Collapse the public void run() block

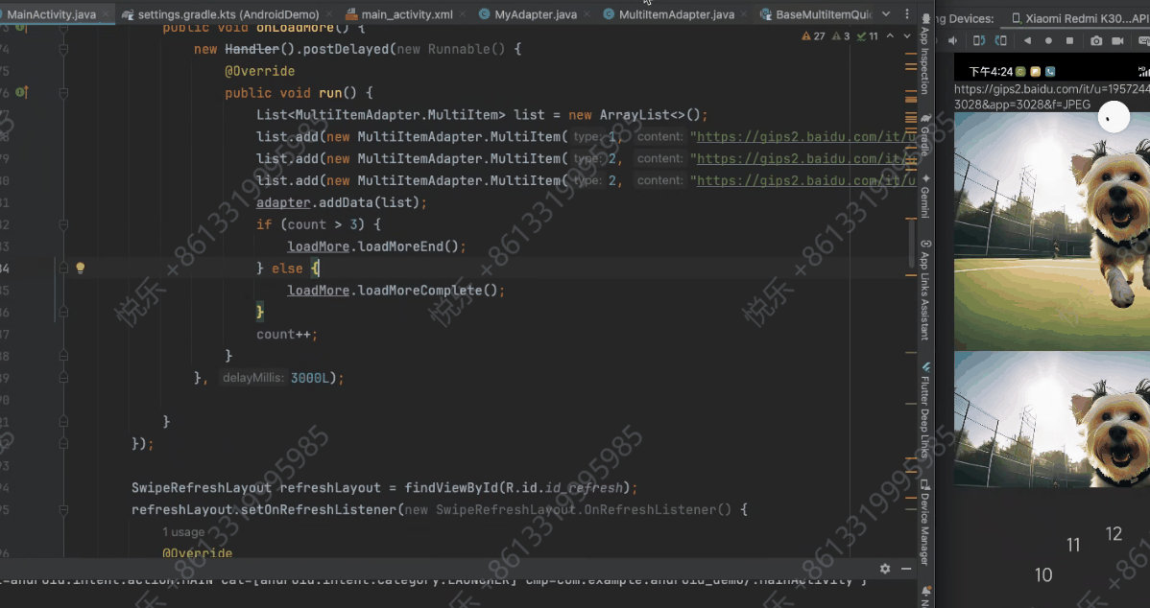pyautogui.click(x=63, y=93)
